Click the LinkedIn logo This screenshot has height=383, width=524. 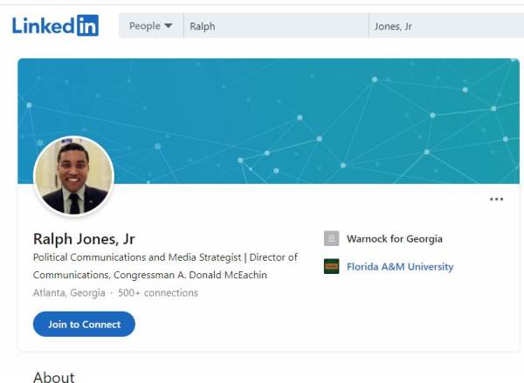[55, 26]
